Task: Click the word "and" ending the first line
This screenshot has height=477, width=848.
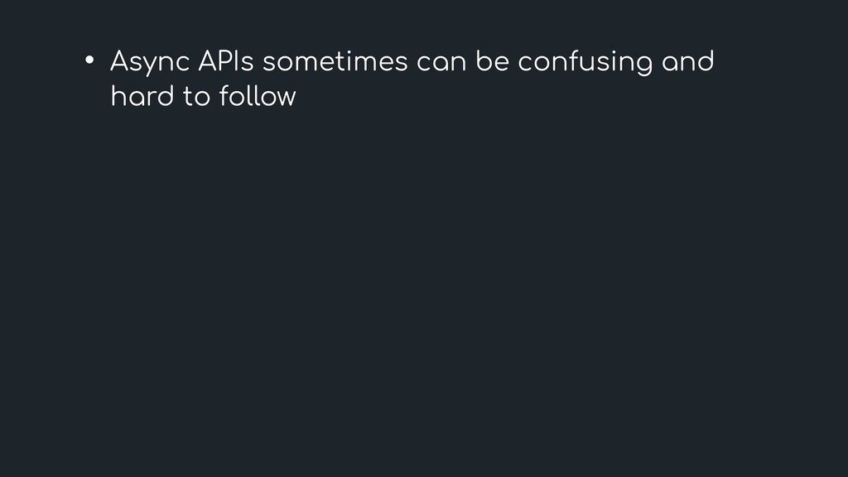Action: [688, 61]
